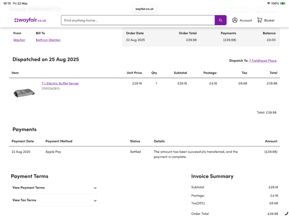Open the Basket cart icon
The image size is (289, 216).
pos(260,20)
